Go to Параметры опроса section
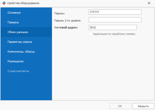The image size is (155, 110). click(20, 42)
